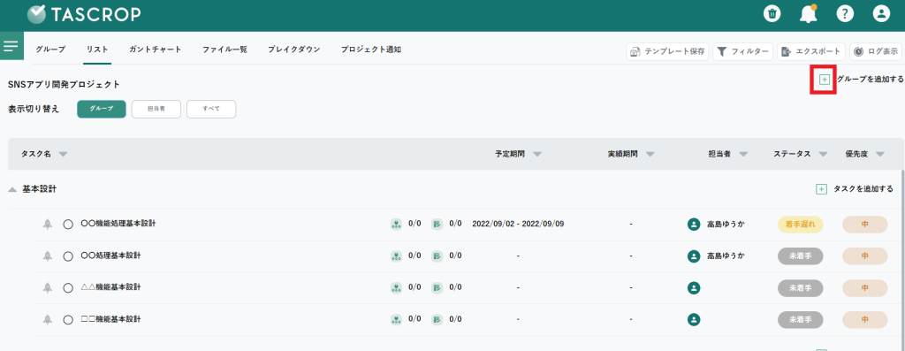Click グループを追加する link
This screenshot has height=351, width=905.
870,79
